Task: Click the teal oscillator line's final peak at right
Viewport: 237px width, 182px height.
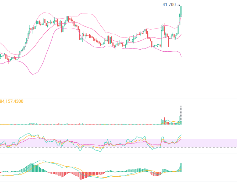Action: 181,134
